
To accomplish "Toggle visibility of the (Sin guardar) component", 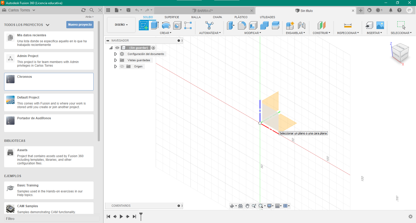I will [117, 48].
